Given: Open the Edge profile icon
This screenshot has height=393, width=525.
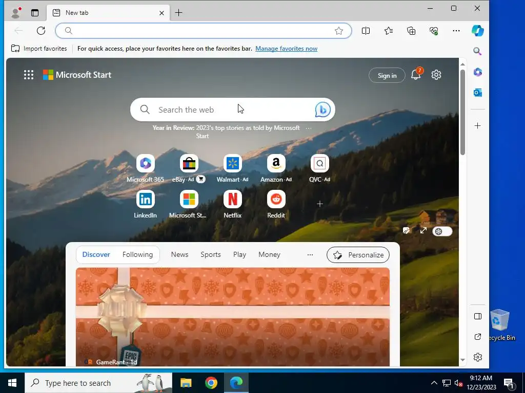Looking at the screenshot, I should click(15, 13).
